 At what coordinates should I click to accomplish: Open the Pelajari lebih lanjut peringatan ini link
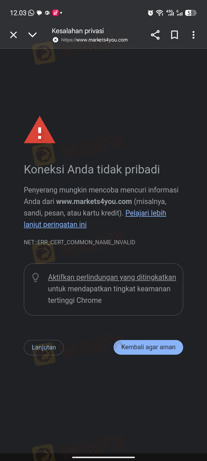[x=95, y=219]
